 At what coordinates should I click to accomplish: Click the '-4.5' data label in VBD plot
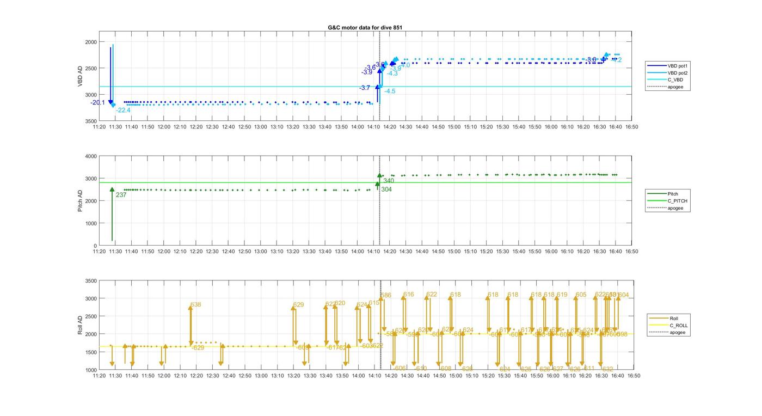(x=390, y=91)
